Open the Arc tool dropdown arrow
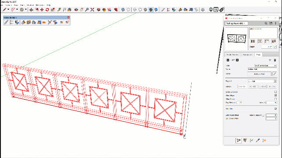 coord(17,10)
